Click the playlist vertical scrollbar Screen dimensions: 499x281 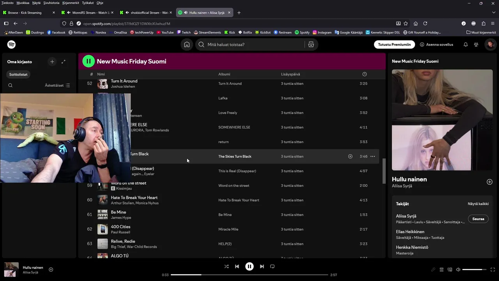[x=384, y=170]
